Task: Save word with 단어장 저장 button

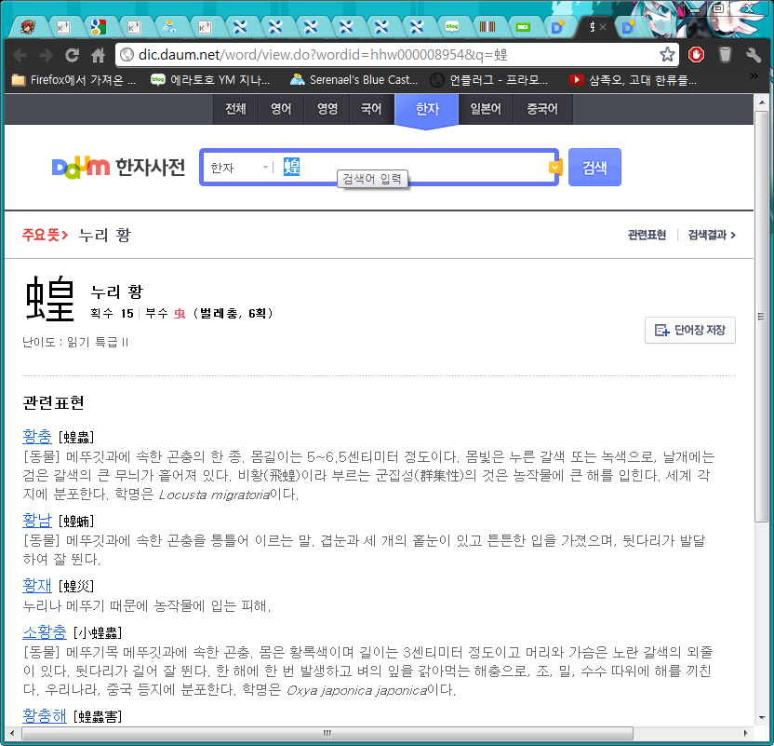Action: (690, 330)
